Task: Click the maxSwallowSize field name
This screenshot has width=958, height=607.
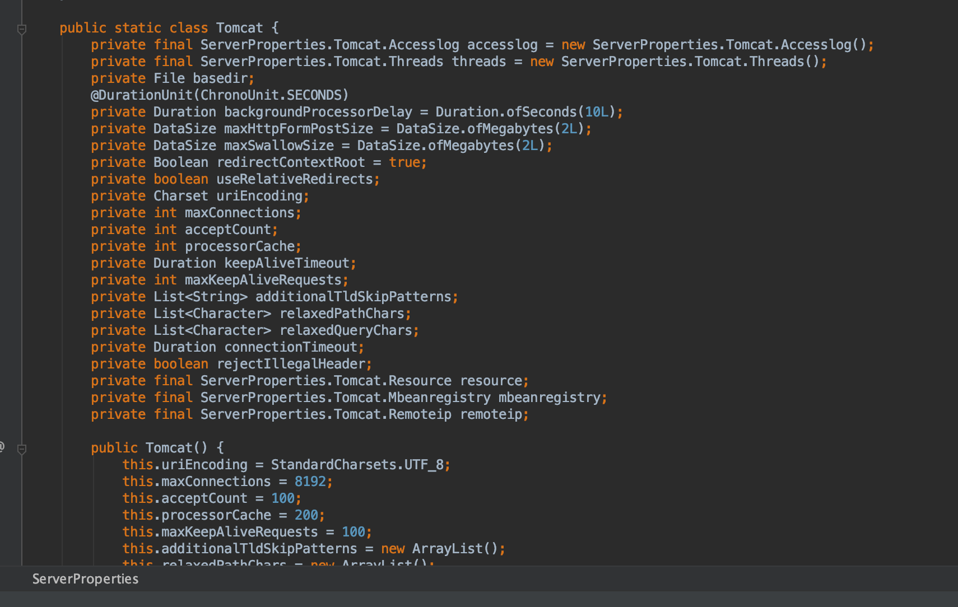Action: [x=279, y=146]
